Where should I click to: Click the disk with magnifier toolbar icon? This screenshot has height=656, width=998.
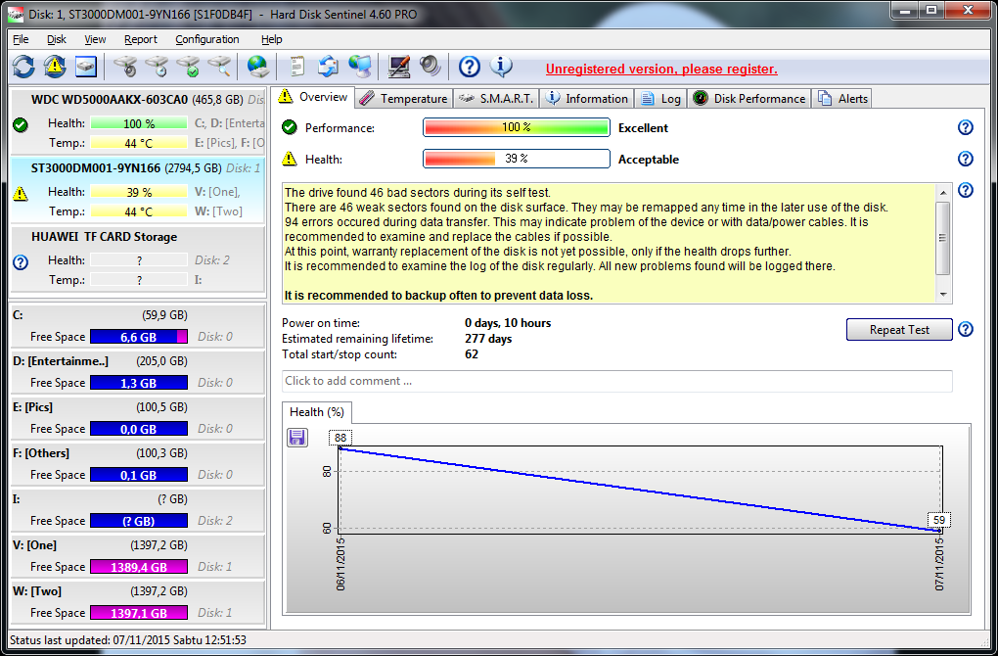(219, 67)
